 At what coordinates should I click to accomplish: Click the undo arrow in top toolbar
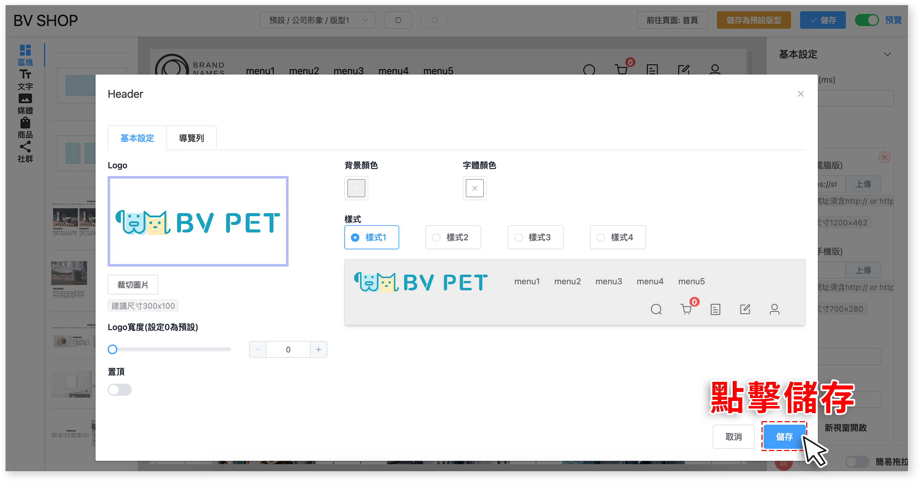pyautogui.click(x=398, y=20)
